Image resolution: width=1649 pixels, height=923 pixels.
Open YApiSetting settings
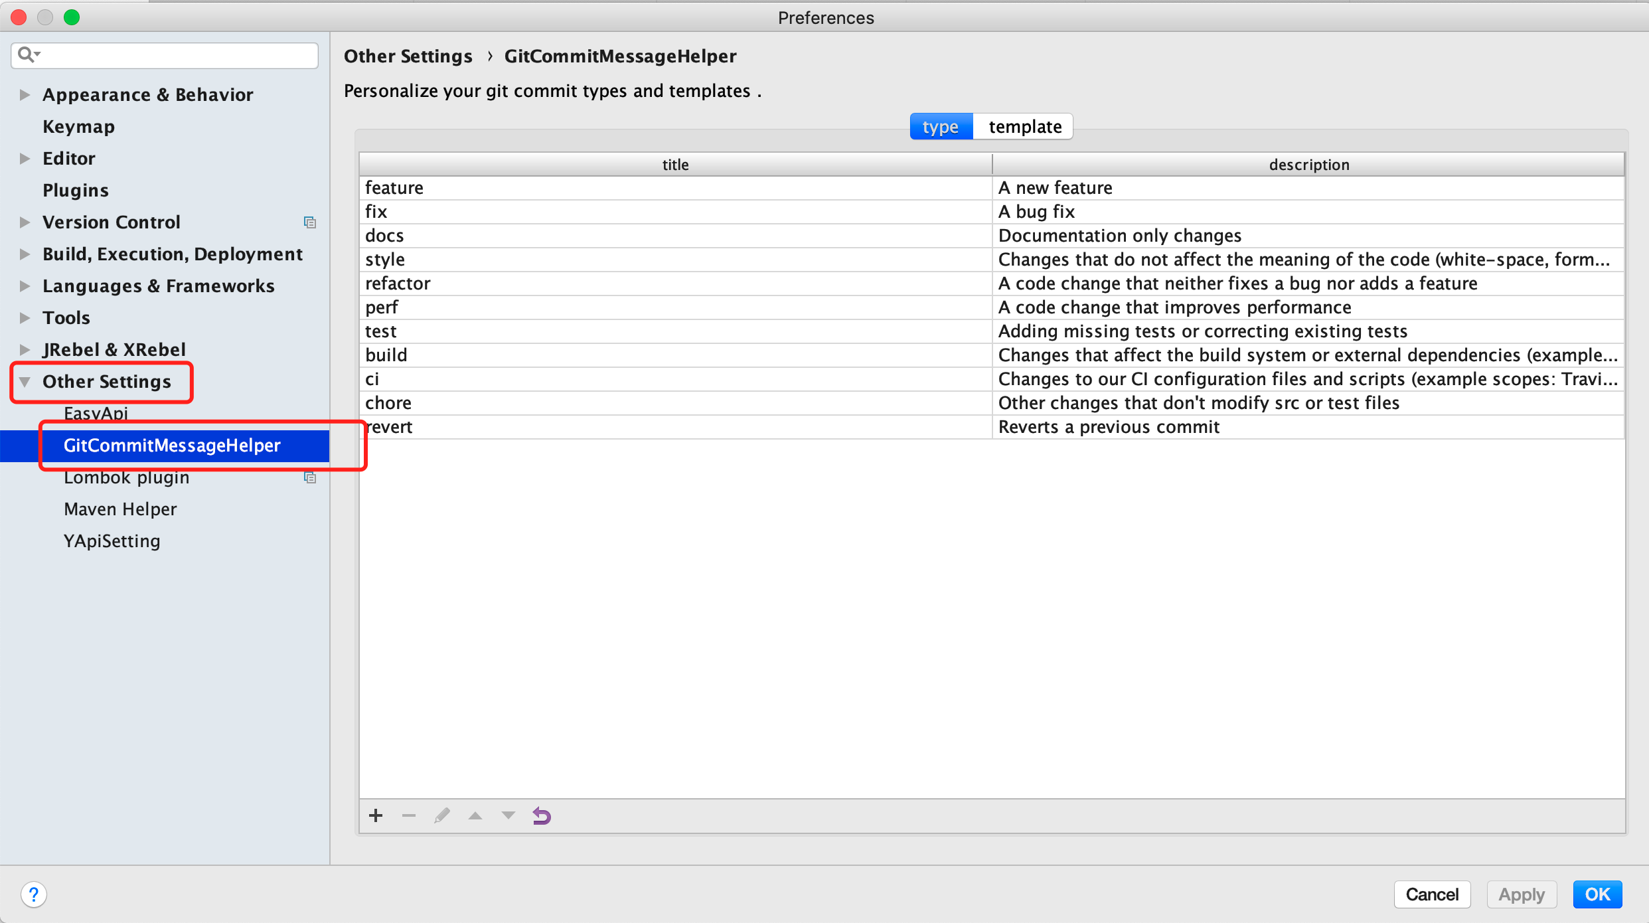pos(112,541)
